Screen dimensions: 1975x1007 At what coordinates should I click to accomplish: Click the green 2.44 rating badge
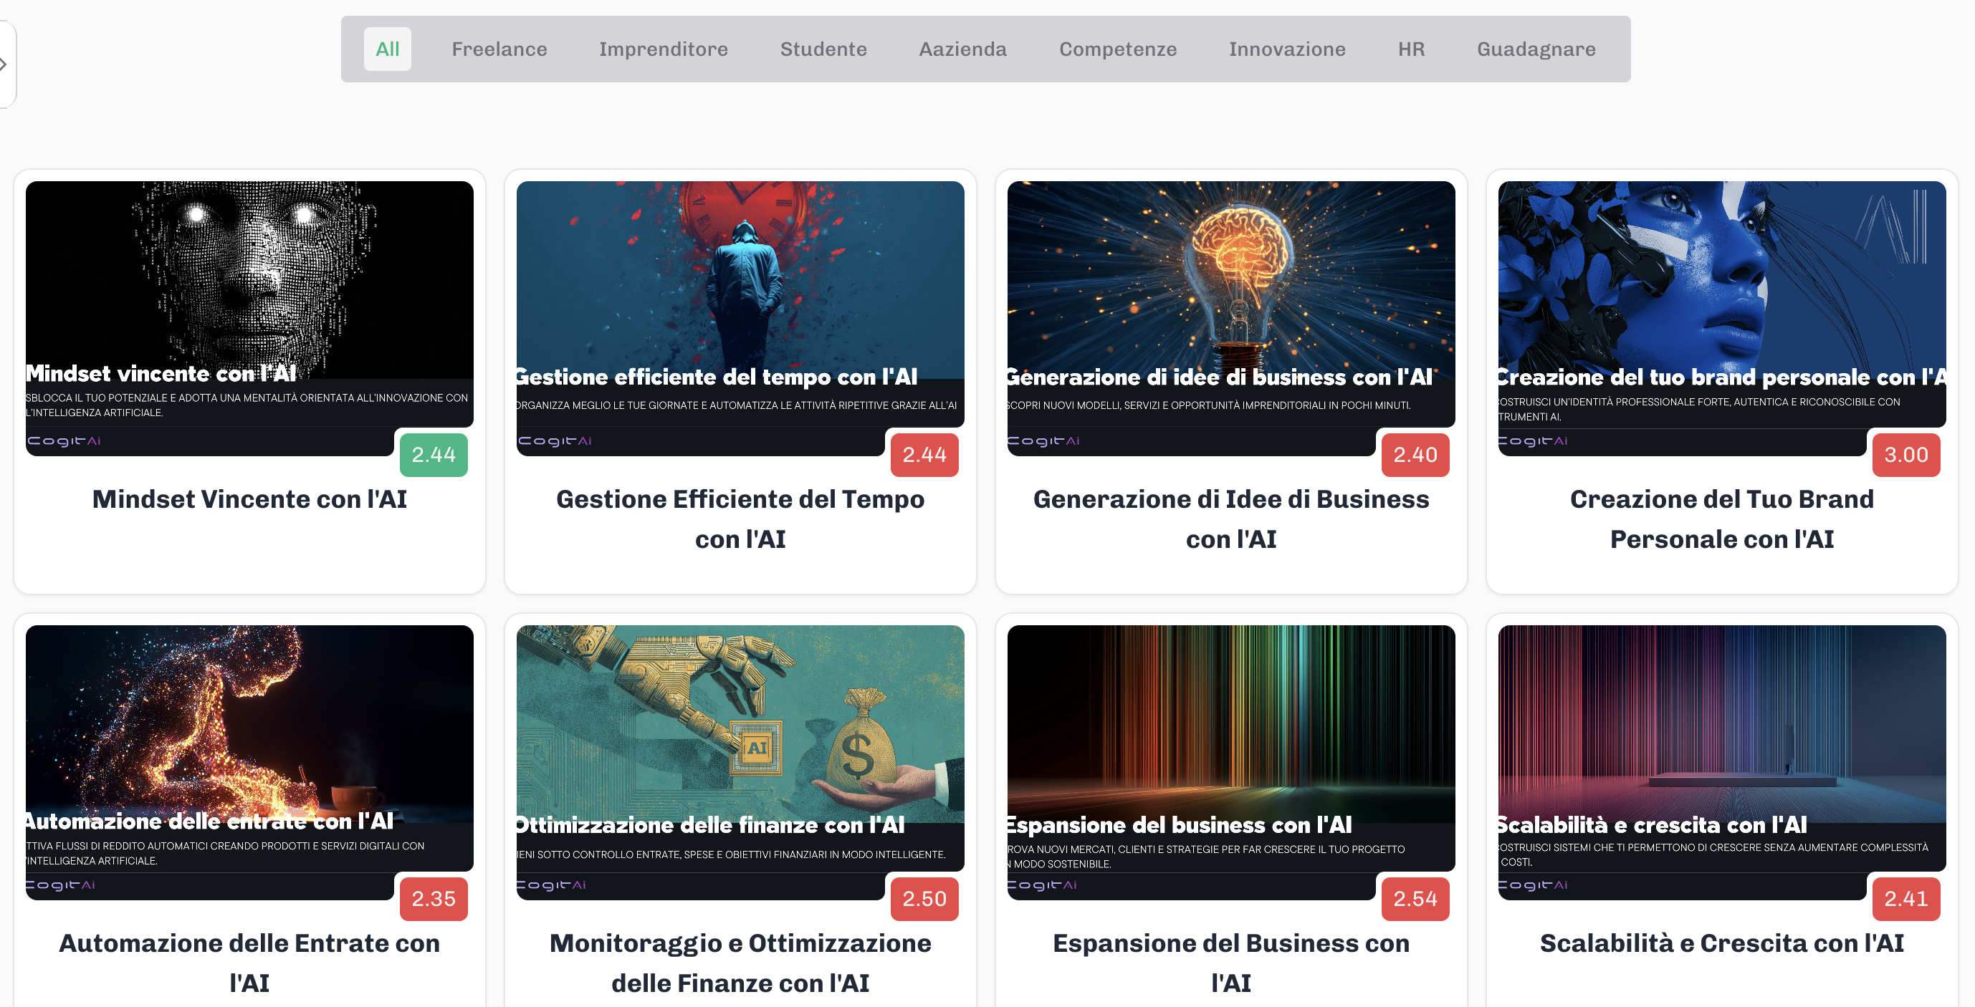tap(433, 455)
